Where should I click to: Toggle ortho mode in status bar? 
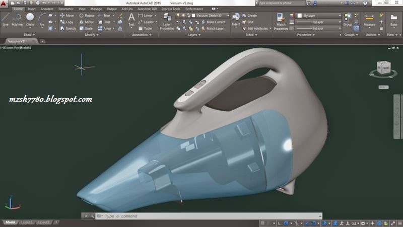tap(280, 223)
